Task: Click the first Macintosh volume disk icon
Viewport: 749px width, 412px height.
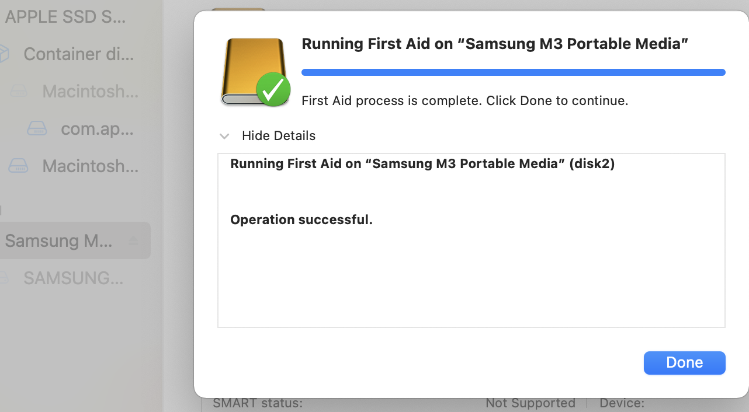Action: coord(19,92)
